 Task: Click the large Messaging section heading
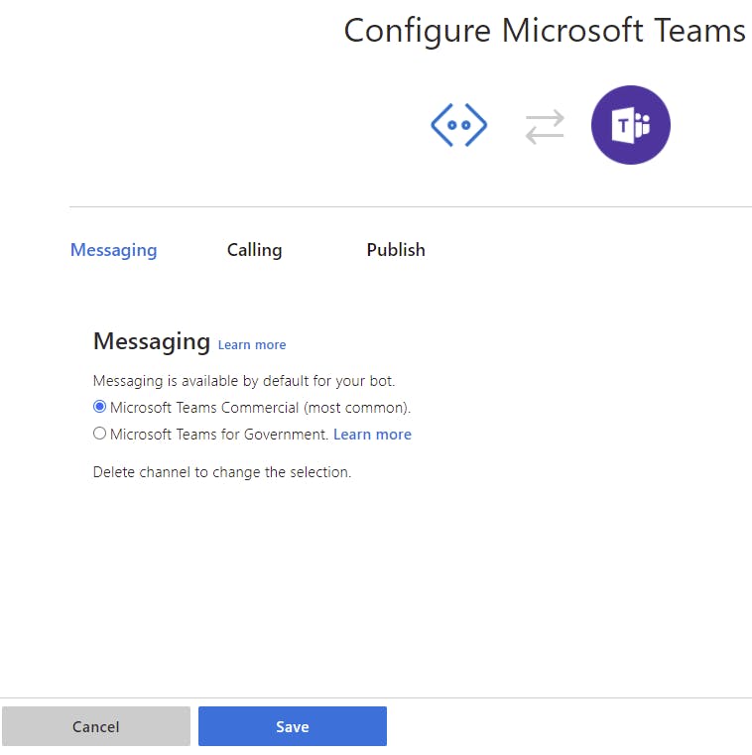(151, 342)
